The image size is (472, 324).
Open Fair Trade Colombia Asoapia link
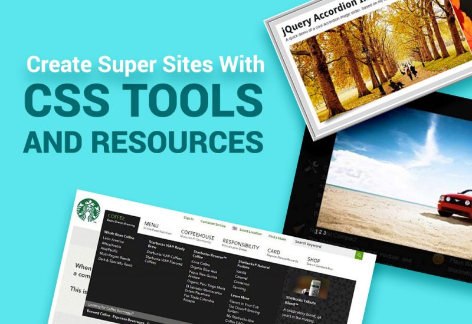tap(199, 298)
